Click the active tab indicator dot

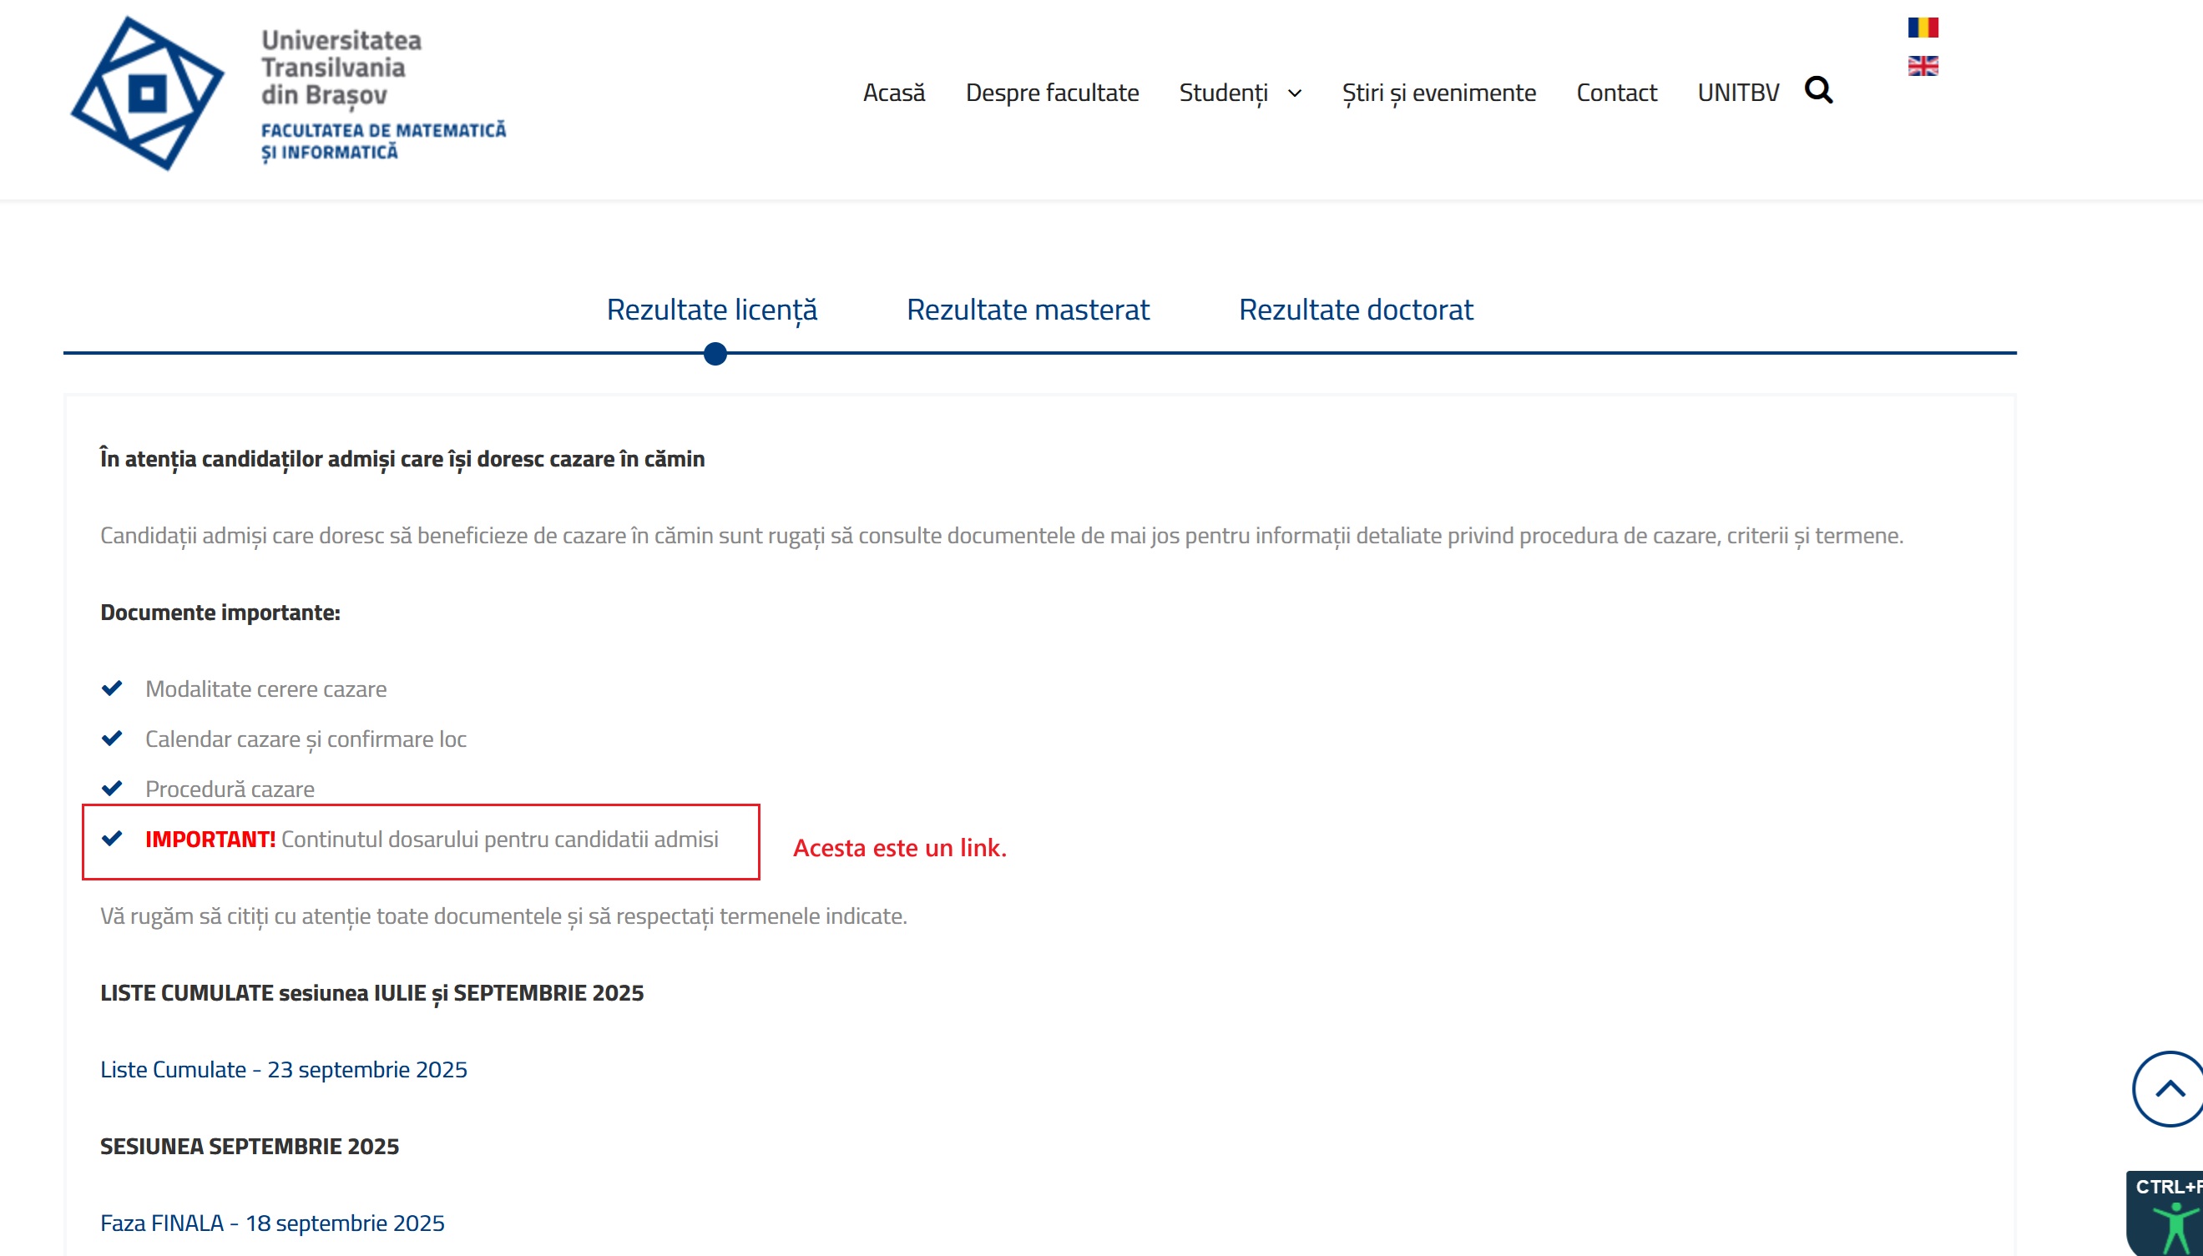715,354
